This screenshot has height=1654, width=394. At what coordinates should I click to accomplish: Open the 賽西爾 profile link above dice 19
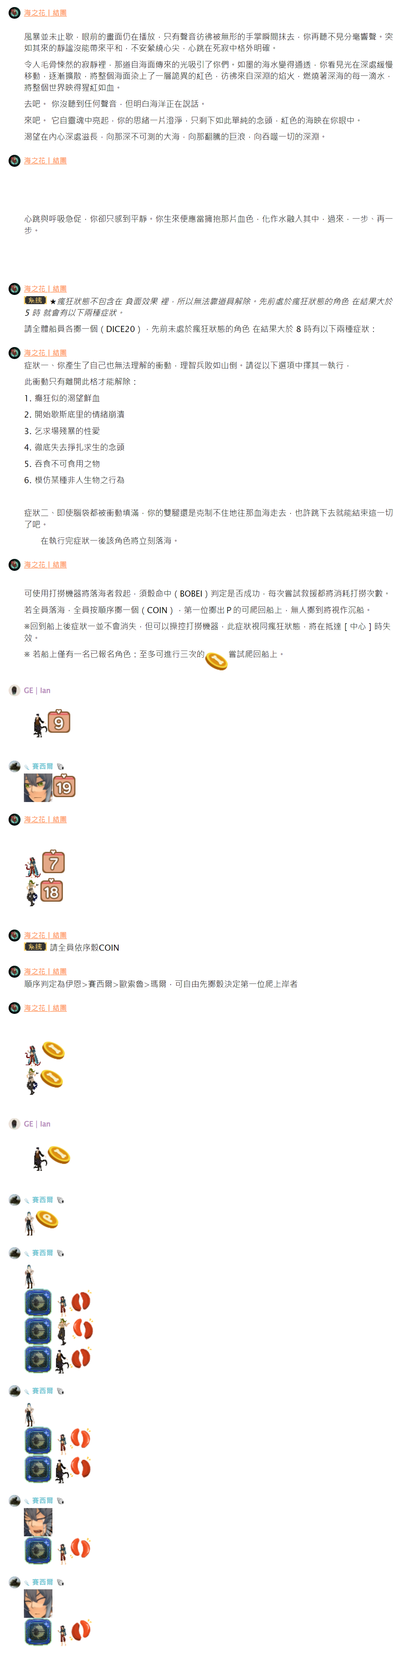[x=42, y=766]
